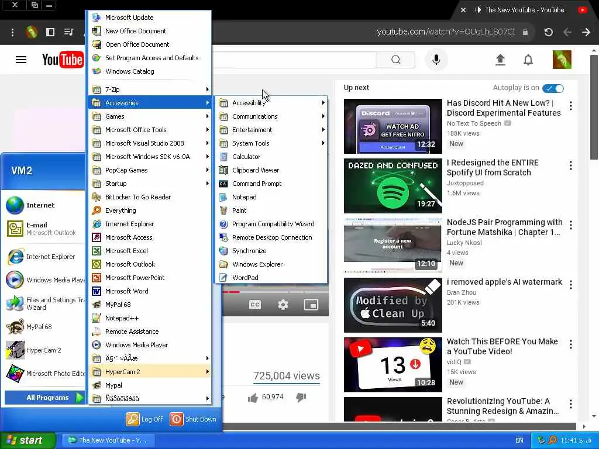
Task: Open Synchronize in Accessories
Action: (271, 251)
